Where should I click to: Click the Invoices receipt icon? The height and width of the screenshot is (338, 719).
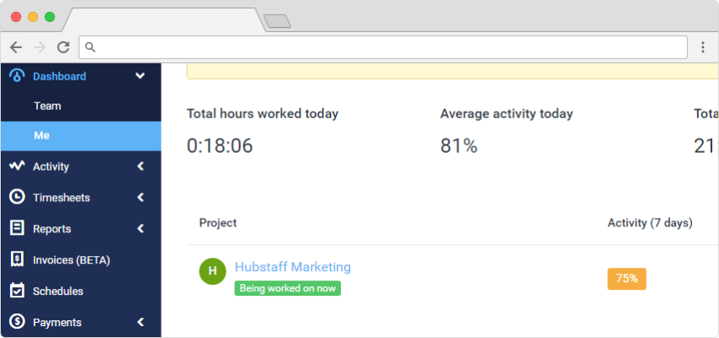pos(17,259)
